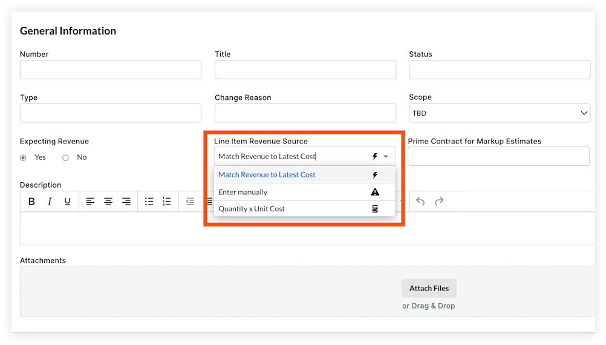
Task: Click Prime Contract for Markup Estimates field
Action: [x=498, y=156]
